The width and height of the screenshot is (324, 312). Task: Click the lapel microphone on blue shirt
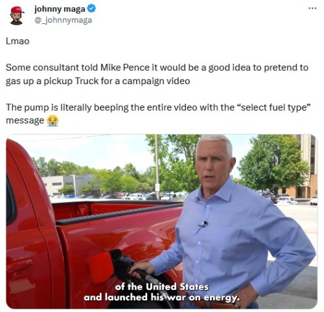point(203,225)
